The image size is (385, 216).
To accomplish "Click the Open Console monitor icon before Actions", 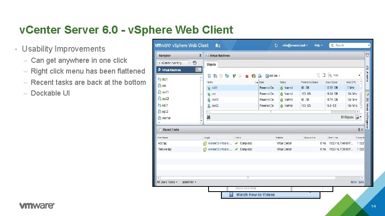I will (260, 76).
